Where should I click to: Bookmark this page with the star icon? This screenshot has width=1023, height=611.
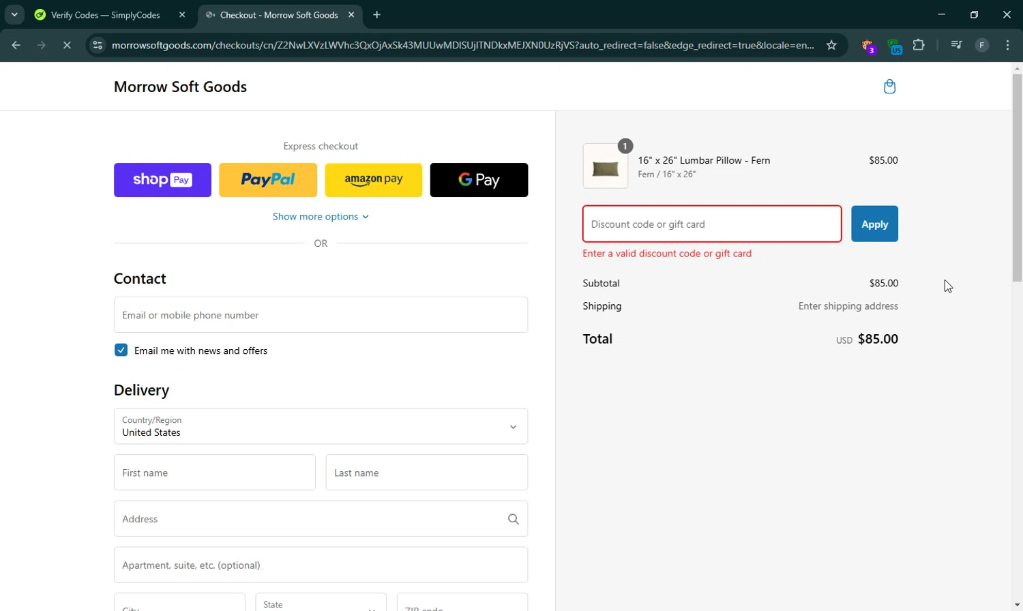point(831,45)
